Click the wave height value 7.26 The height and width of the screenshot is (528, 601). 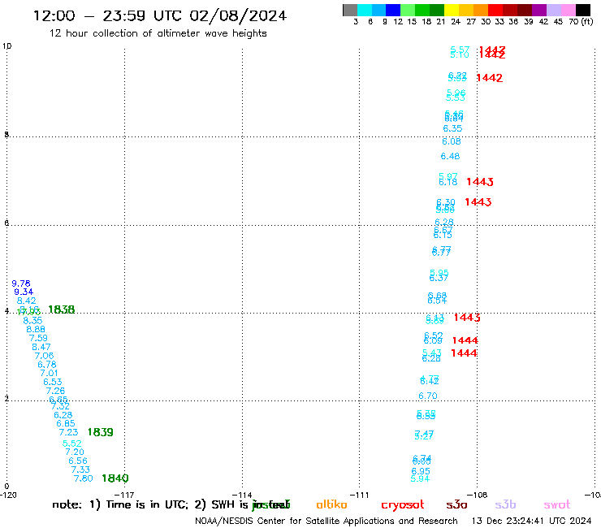[55, 391]
